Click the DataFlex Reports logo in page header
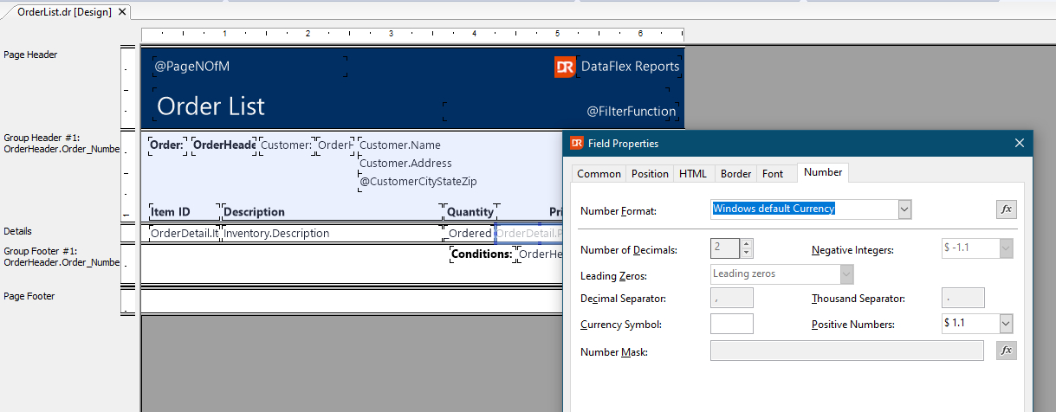The height and width of the screenshot is (412, 1056). point(565,67)
